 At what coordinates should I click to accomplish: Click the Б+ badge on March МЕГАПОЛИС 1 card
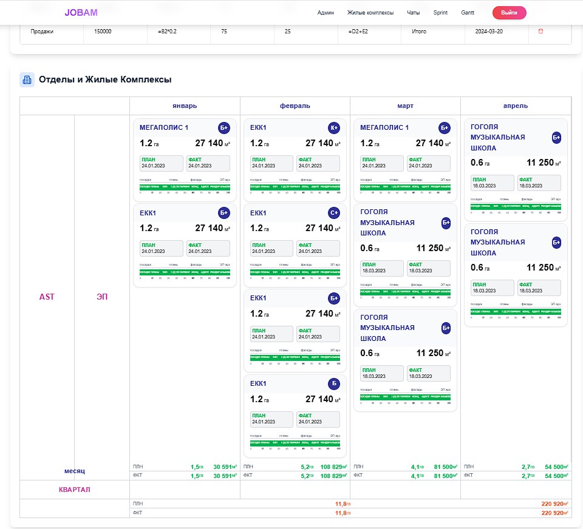tap(445, 128)
